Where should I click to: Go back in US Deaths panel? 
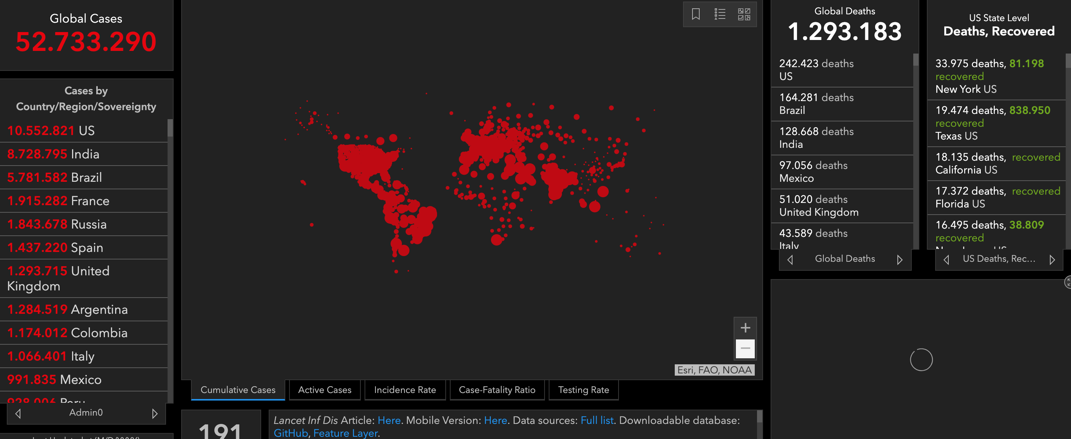[946, 259]
